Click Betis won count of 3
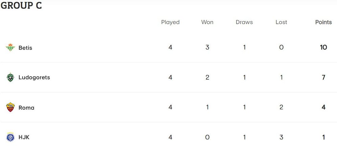 coord(207,48)
